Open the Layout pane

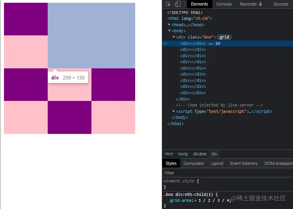coord(217,163)
